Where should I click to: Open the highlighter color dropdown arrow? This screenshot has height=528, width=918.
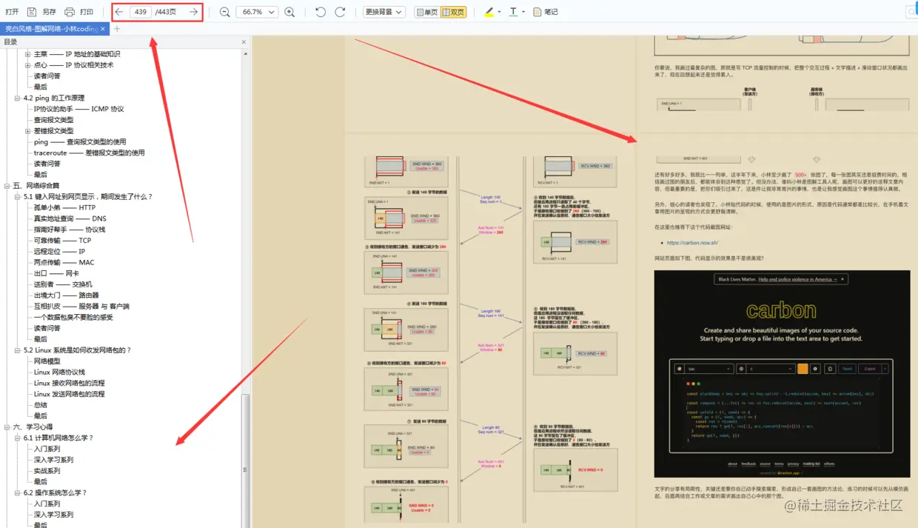coord(499,12)
